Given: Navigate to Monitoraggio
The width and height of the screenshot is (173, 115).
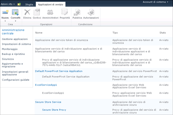Looking at the screenshot, I should (10, 49).
